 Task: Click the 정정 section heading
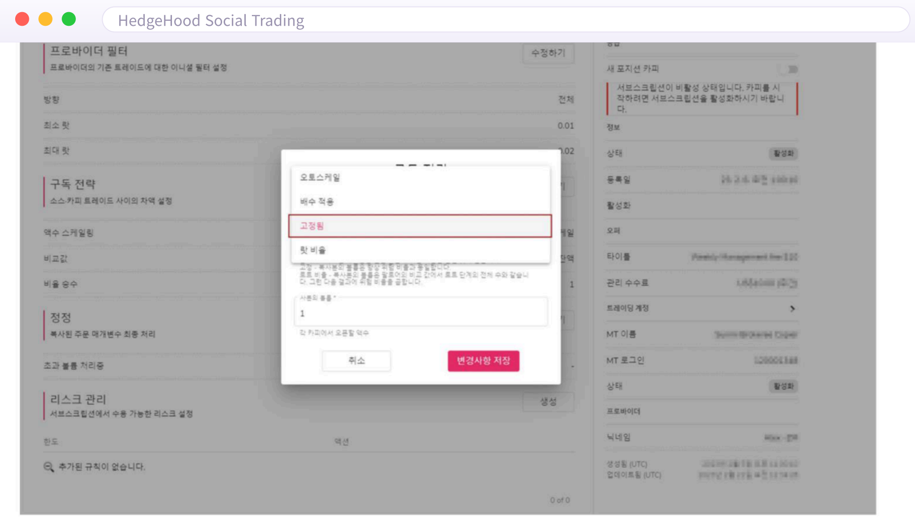(60, 317)
